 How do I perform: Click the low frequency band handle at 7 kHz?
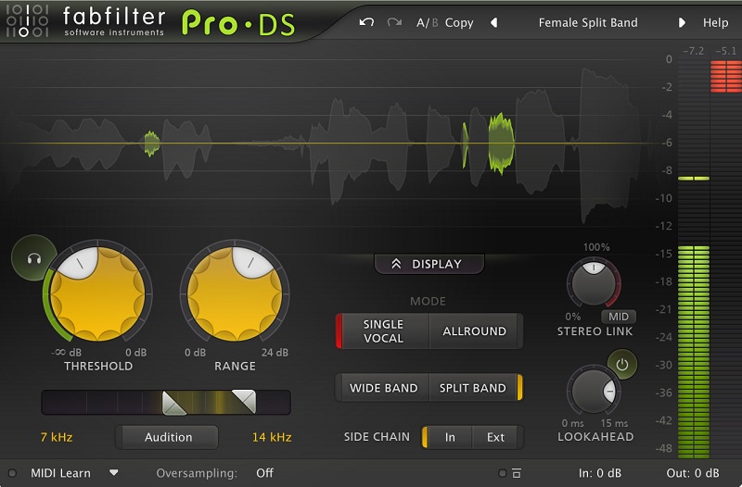pos(173,403)
